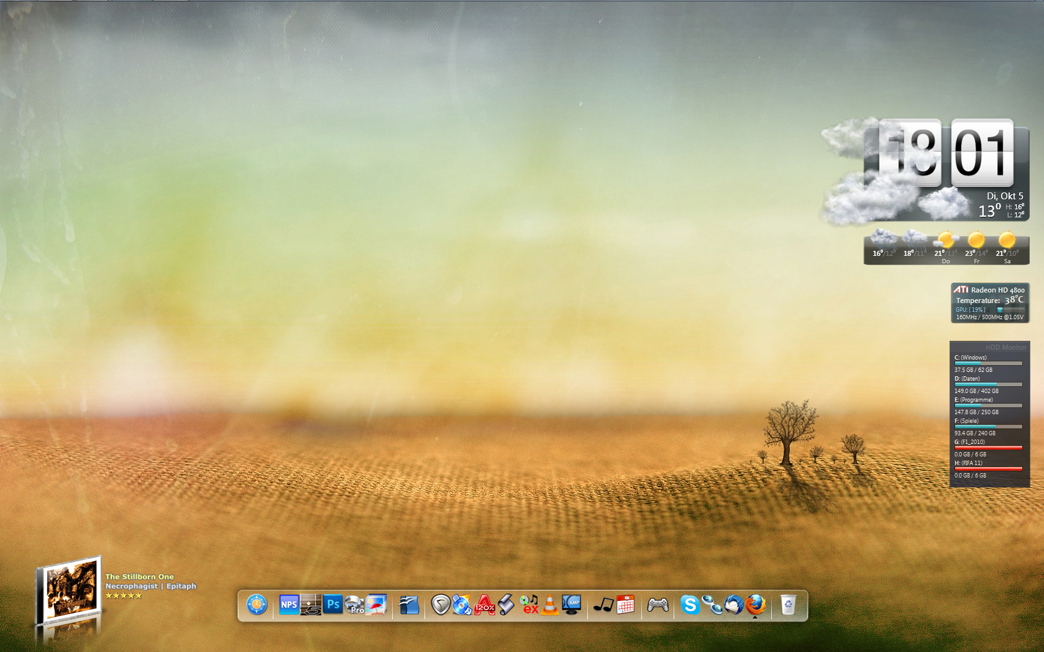Open the compass icon in the dock
This screenshot has height=652, width=1044.
257,604
